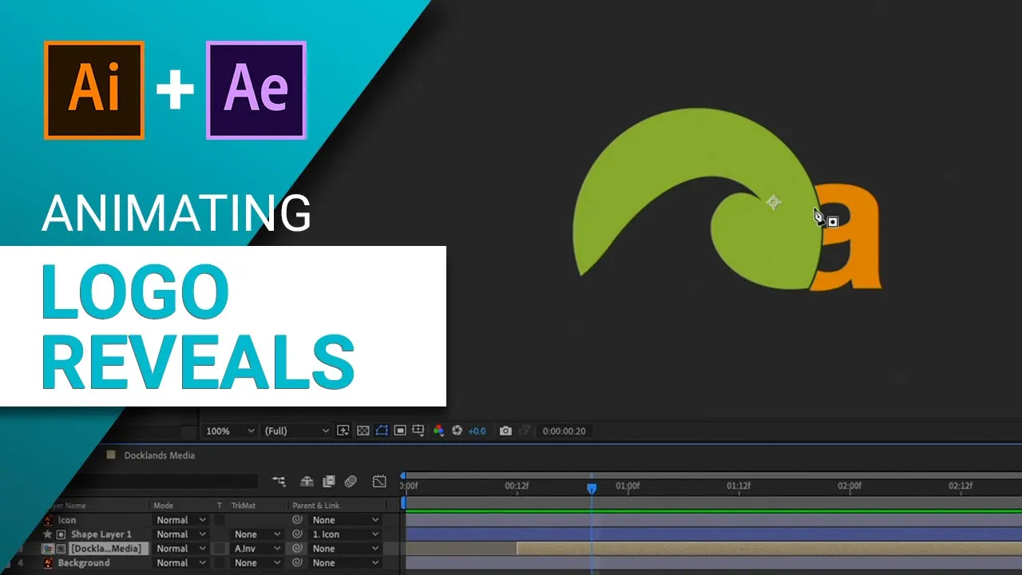Toggle Preserve Transparency box for Background layer
This screenshot has height=575, width=1022.
point(220,563)
